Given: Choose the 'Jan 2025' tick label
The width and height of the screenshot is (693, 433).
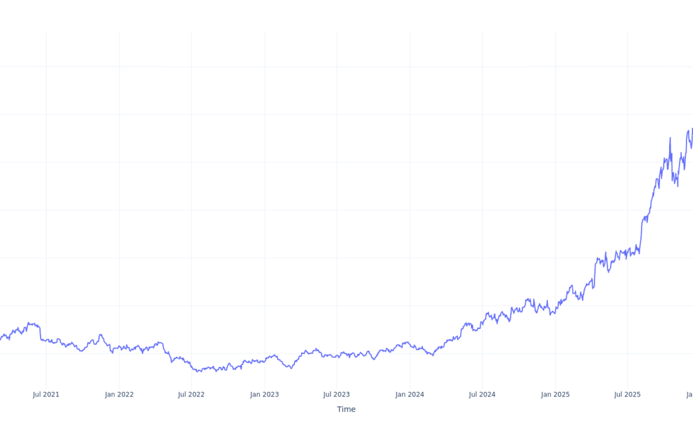Looking at the screenshot, I should click(555, 395).
